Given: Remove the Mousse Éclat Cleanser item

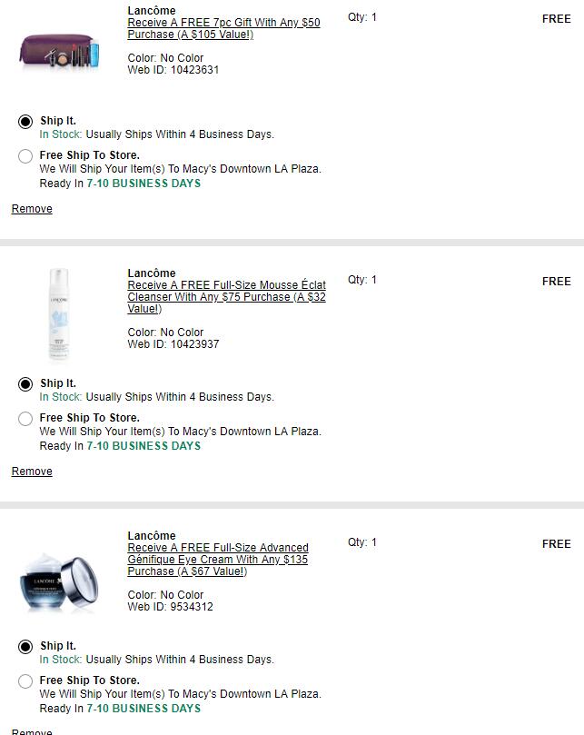Looking at the screenshot, I should click(32, 472).
